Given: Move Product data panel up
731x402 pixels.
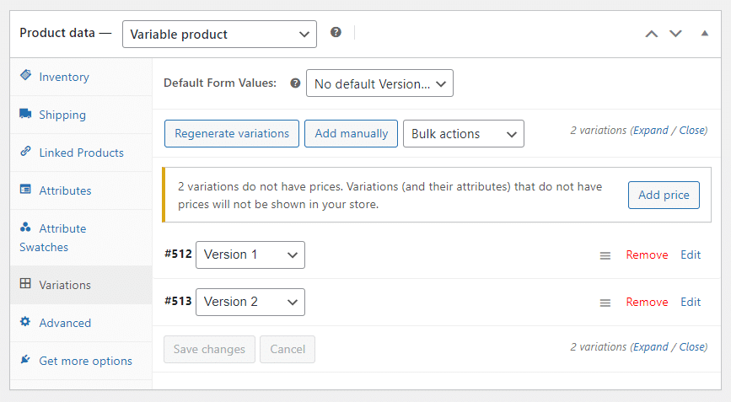Looking at the screenshot, I should 651,34.
